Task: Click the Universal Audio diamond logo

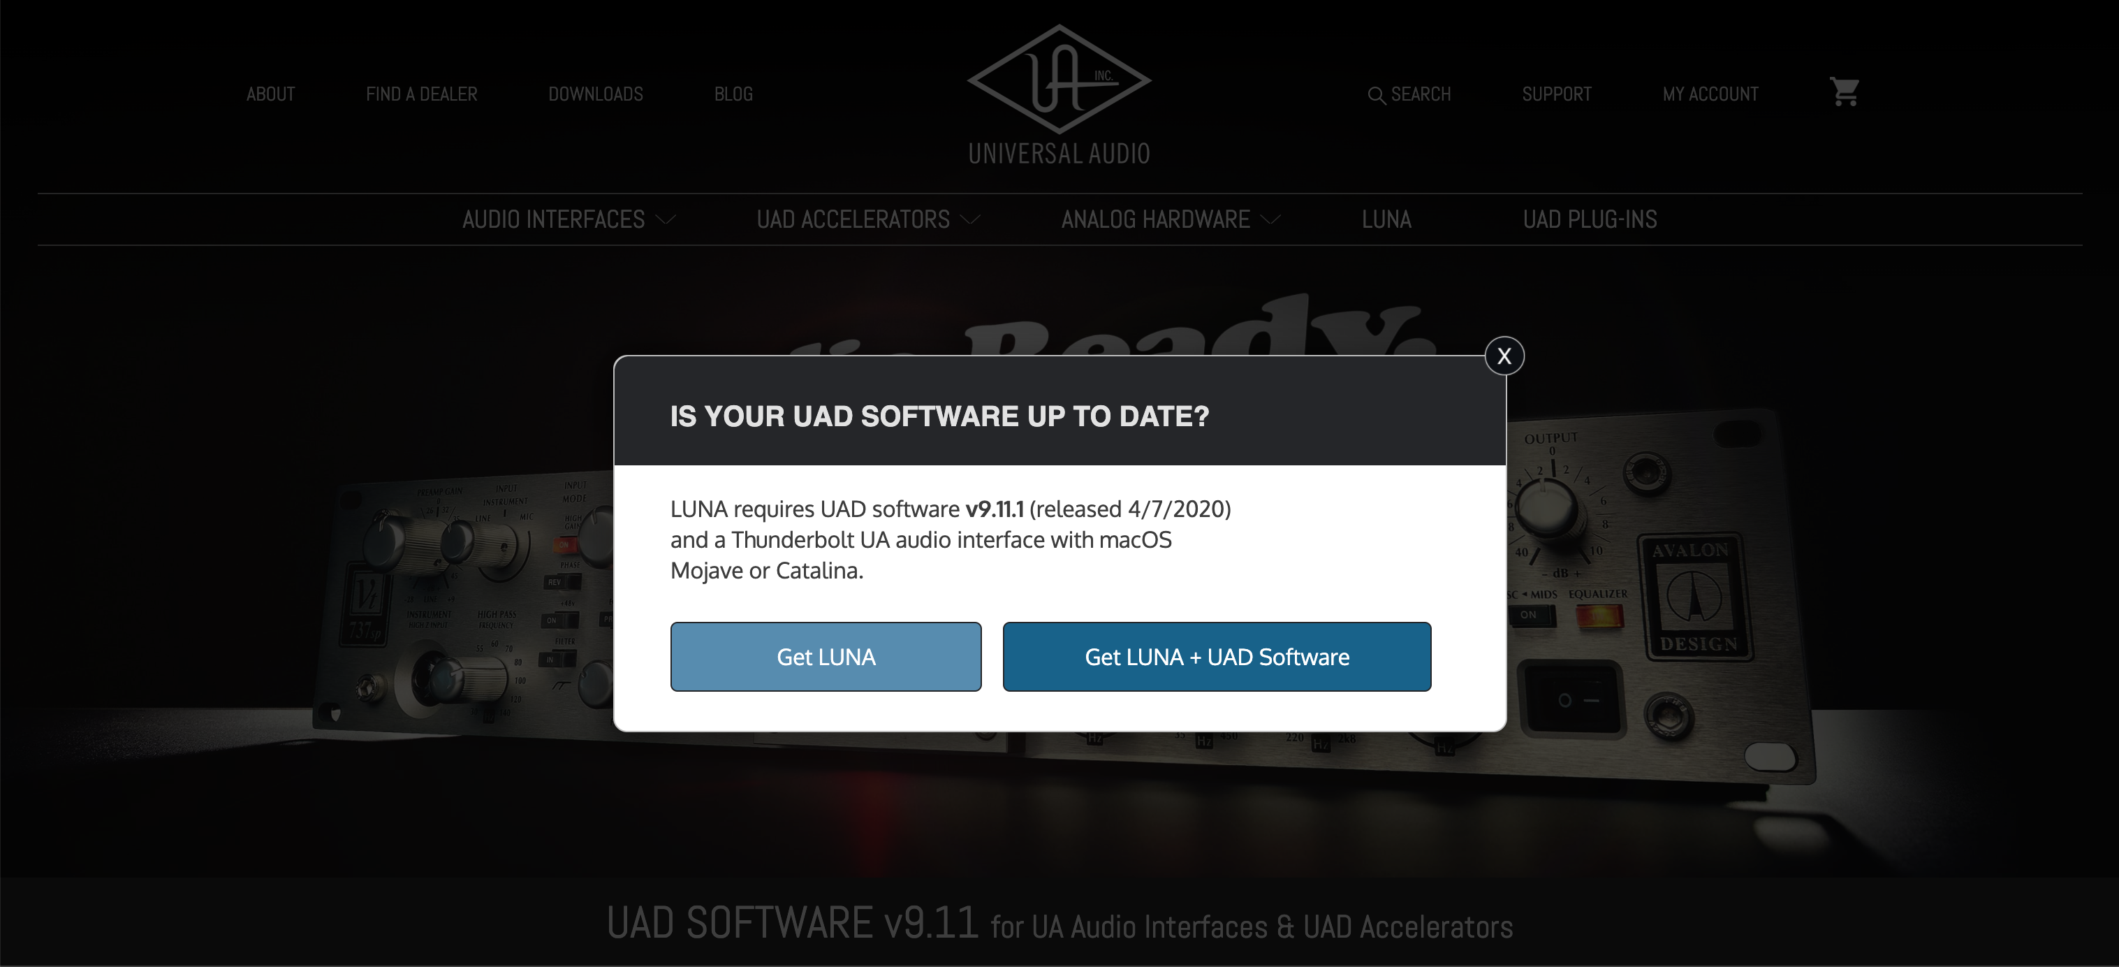Action: click(1059, 79)
